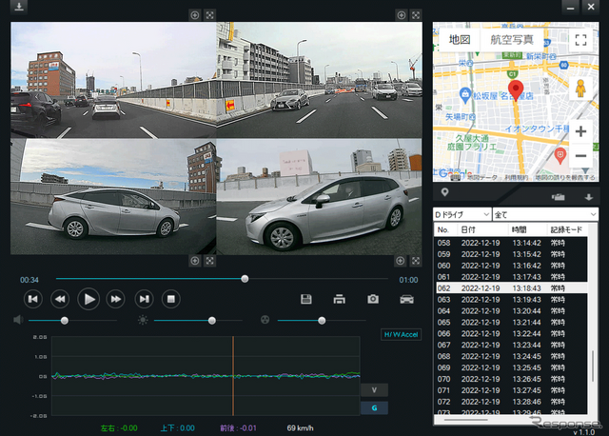Switch map to 地図 view
This screenshot has width=609, height=436.
point(460,40)
